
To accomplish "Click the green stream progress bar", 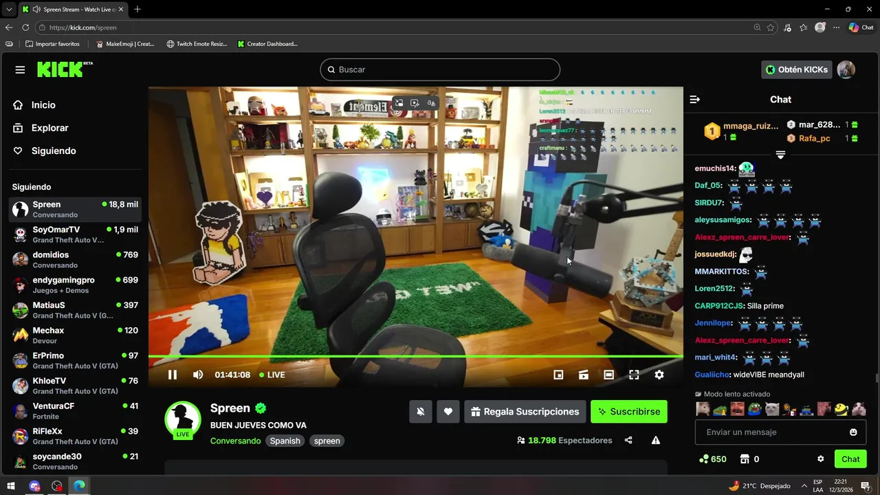I will pyautogui.click(x=416, y=356).
